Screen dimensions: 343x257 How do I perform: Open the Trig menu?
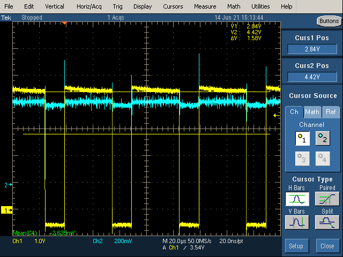point(118,6)
